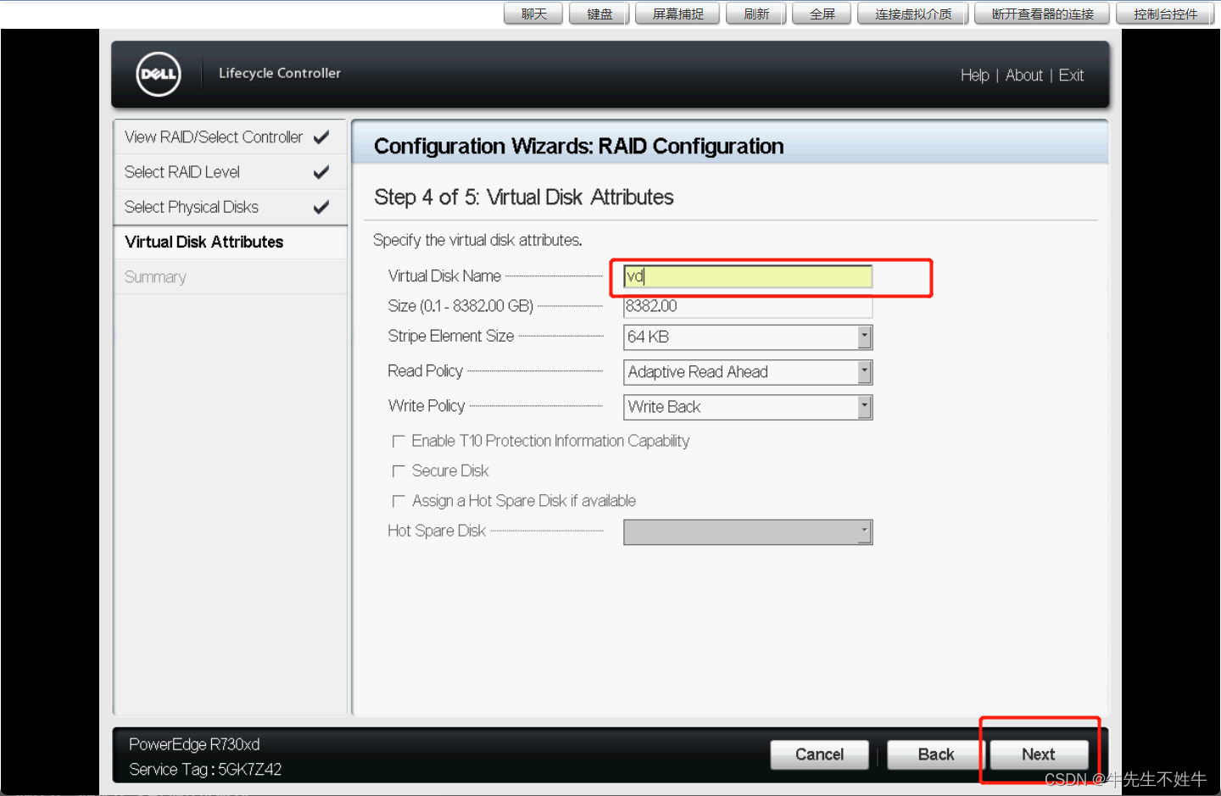Click the 屏幕捕捉 screen capture button
Screen dimensions: 1221x796
tap(677, 14)
